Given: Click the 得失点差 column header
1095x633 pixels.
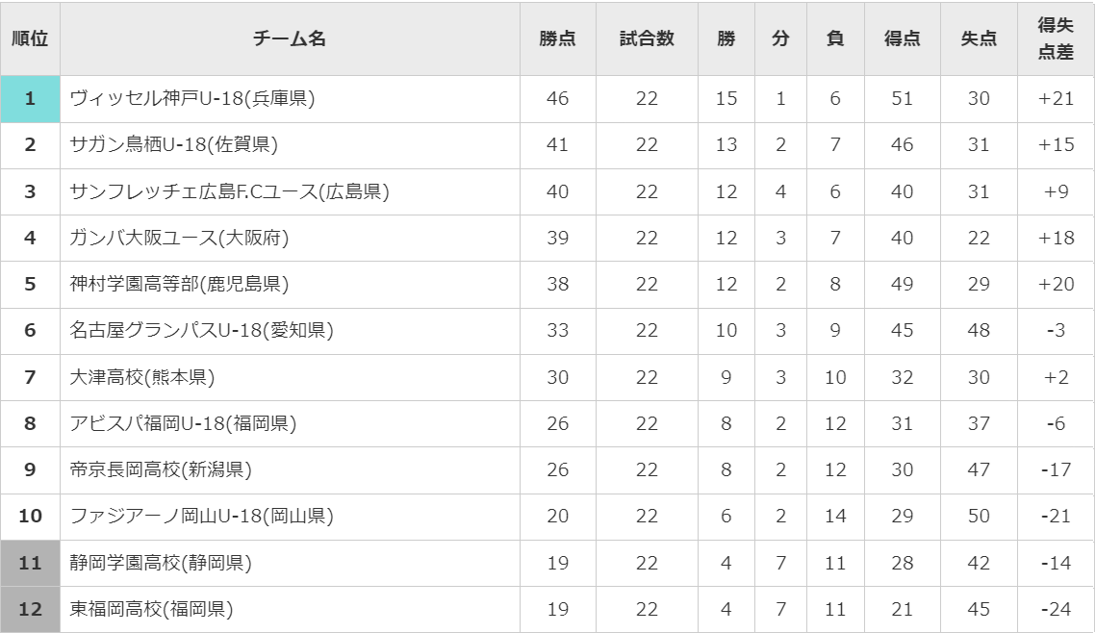Looking at the screenshot, I should (x=1056, y=38).
